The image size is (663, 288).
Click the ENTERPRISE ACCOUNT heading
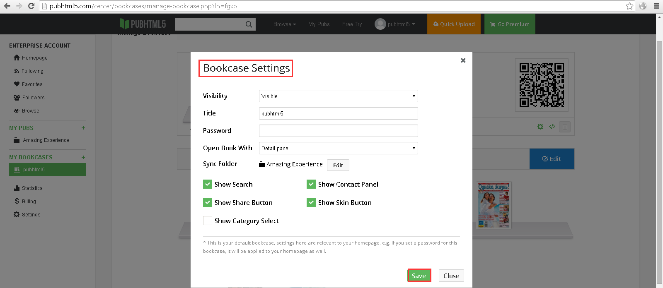click(x=40, y=46)
